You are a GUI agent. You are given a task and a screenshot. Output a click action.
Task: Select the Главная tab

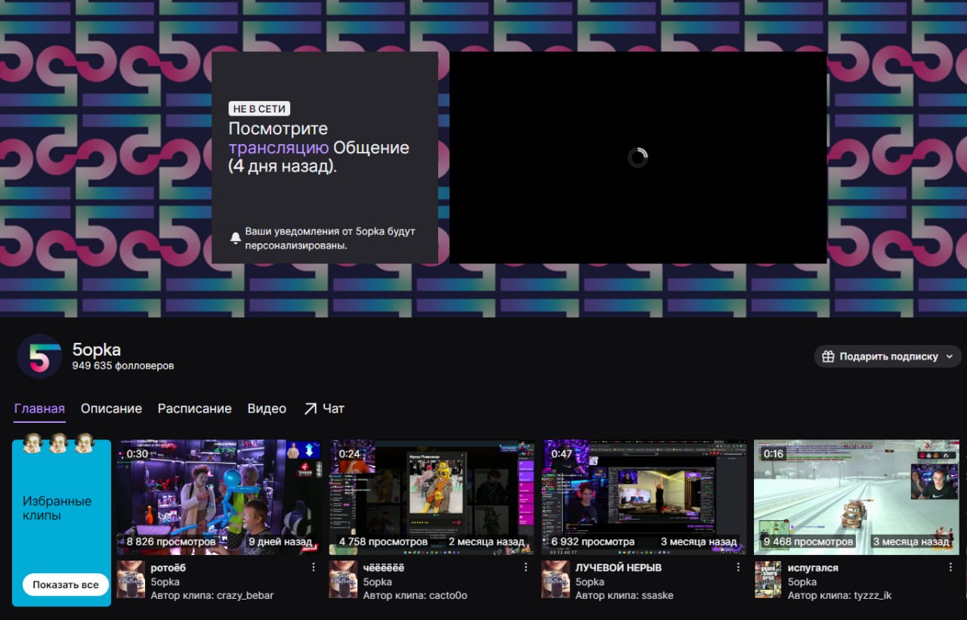(39, 409)
